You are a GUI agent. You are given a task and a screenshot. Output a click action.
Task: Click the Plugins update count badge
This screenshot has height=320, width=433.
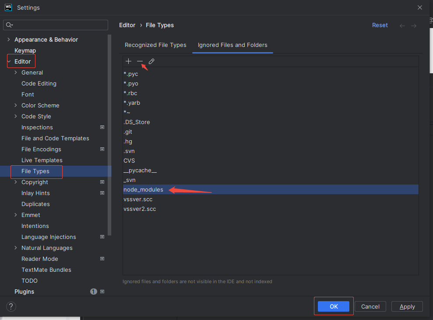[x=94, y=292]
